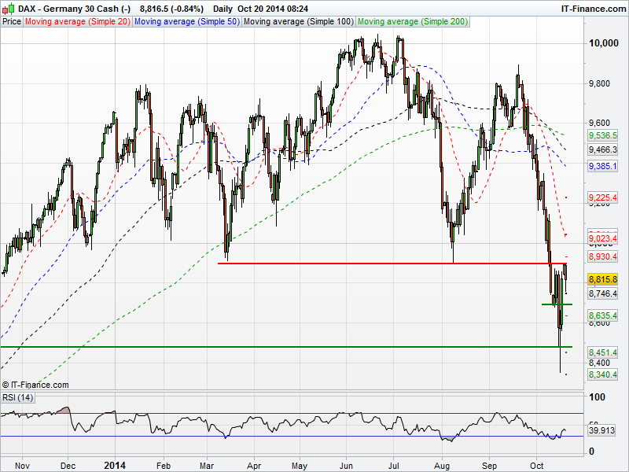Image resolution: width=629 pixels, height=472 pixels.
Task: Click the RSI value 39.913 label
Action: (601, 430)
